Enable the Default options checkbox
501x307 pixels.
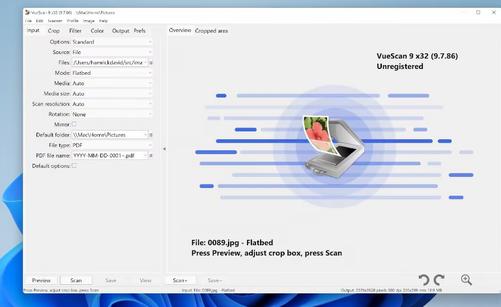[74, 166]
